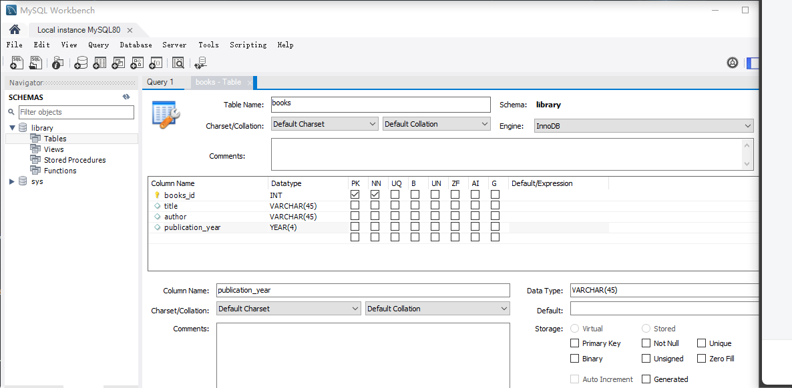Collapse the library schema tree
Screen dimensions: 792x388
pyautogui.click(x=13, y=127)
